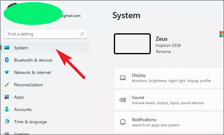
Task: Go to Network & internet settings
Action: [x=33, y=72]
